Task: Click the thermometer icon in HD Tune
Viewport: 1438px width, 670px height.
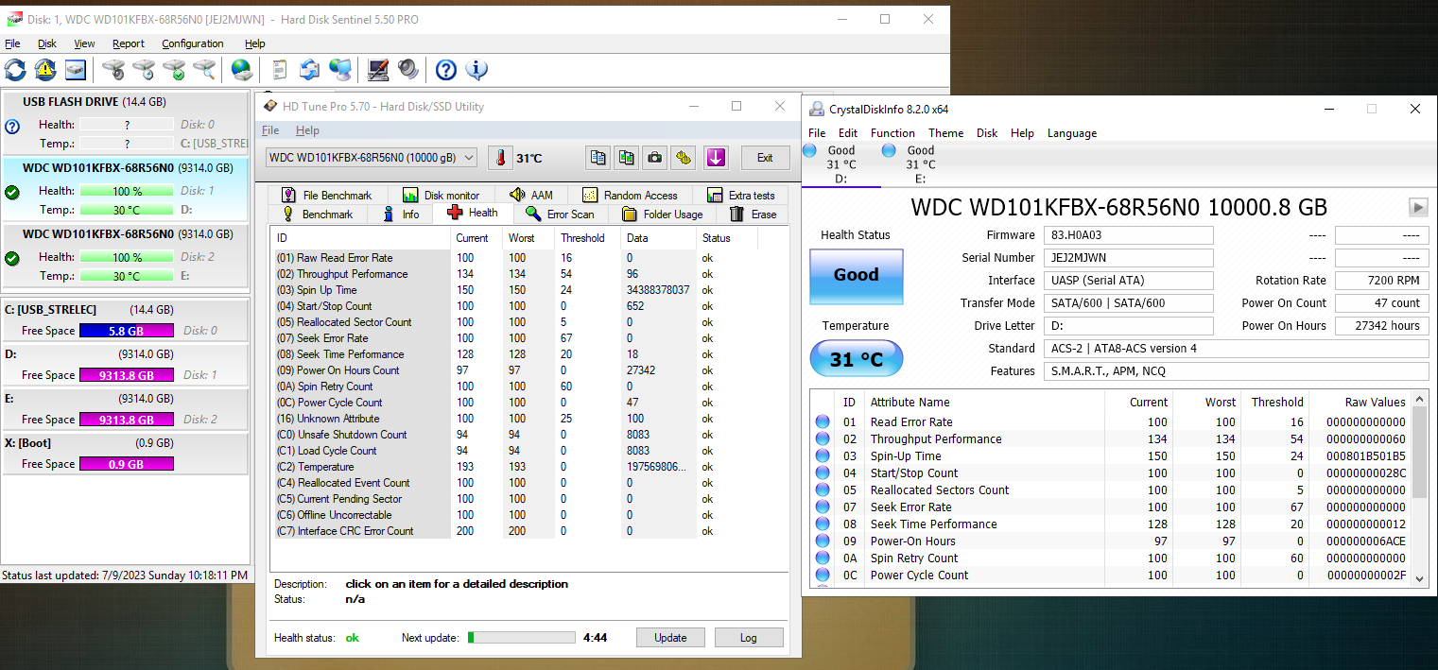Action: coord(499,158)
